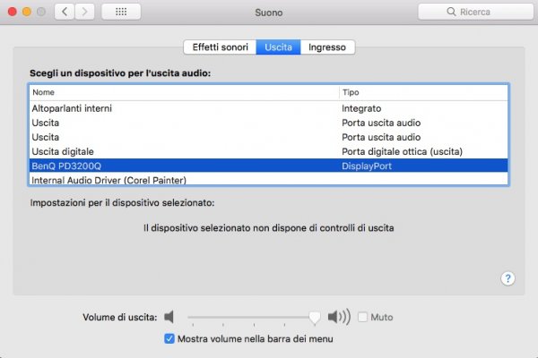Click the help question mark button
Image resolution: width=538 pixels, height=358 pixels.
click(508, 278)
